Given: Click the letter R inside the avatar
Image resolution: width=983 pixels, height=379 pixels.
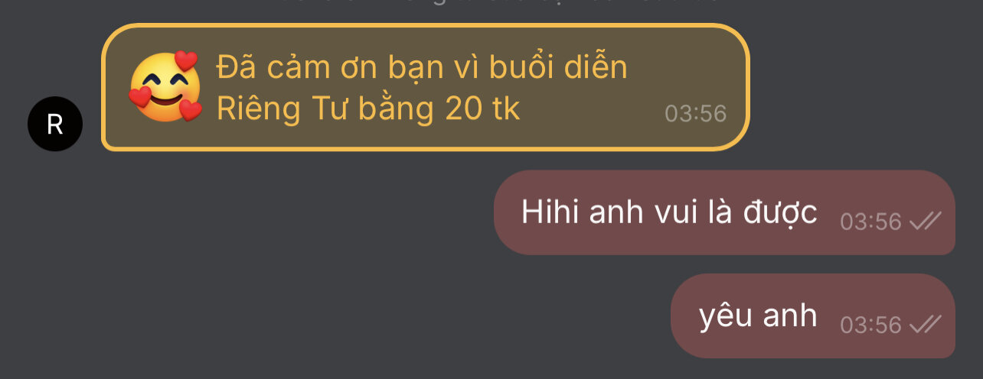Looking at the screenshot, I should pyautogui.click(x=55, y=124).
